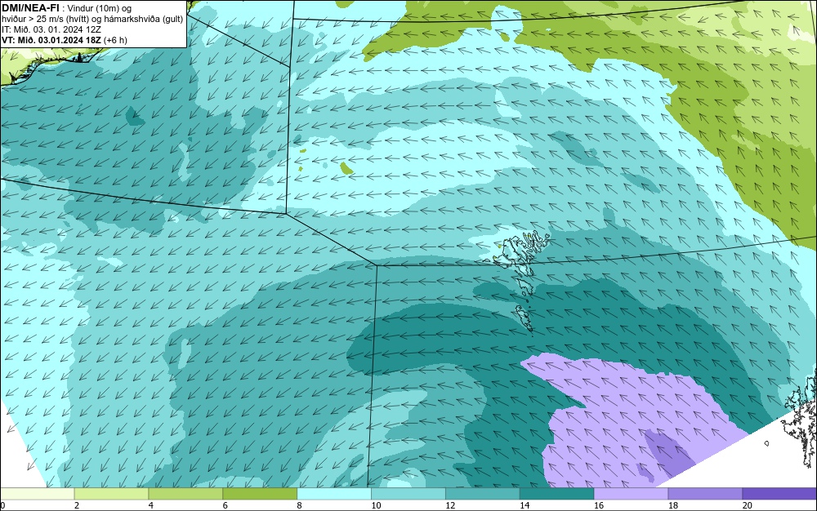
Task: Click the 14–16 m/s dark teal swatch
Action: 557,494
